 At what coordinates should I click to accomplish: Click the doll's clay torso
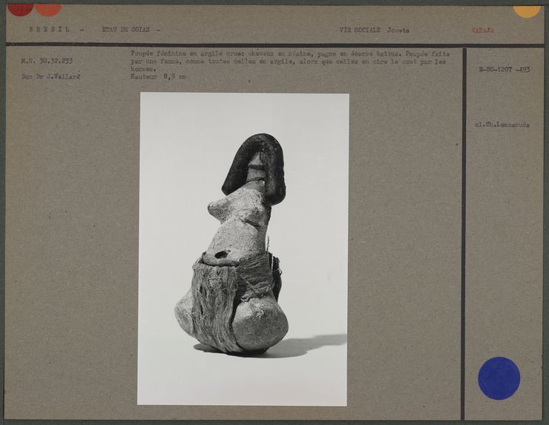coord(239,223)
